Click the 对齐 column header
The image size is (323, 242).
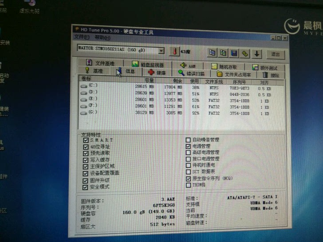tap(264, 83)
